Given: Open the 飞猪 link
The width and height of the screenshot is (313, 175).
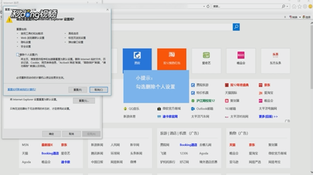Looking at the screenshot, I should point(163,153).
